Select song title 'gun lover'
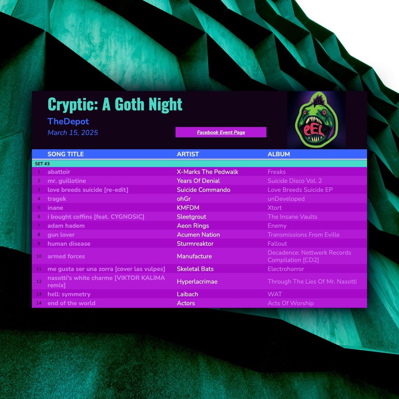Viewport: 399px width, 399px height. [61, 235]
